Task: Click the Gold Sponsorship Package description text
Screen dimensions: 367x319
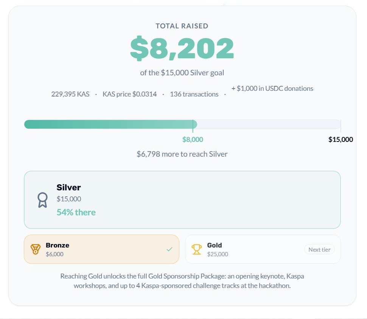Action: pyautogui.click(x=182, y=281)
